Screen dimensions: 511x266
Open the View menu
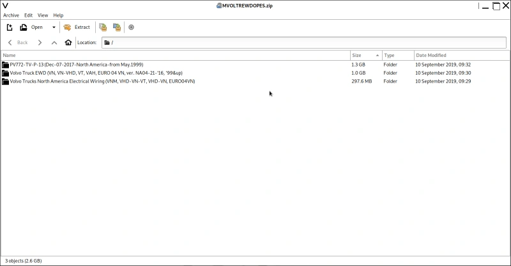43,15
